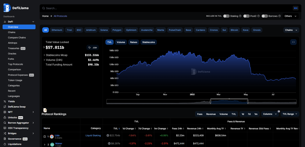Click the ⌘K shortcut badge
This screenshot has width=305, height=147.
coord(295,8)
